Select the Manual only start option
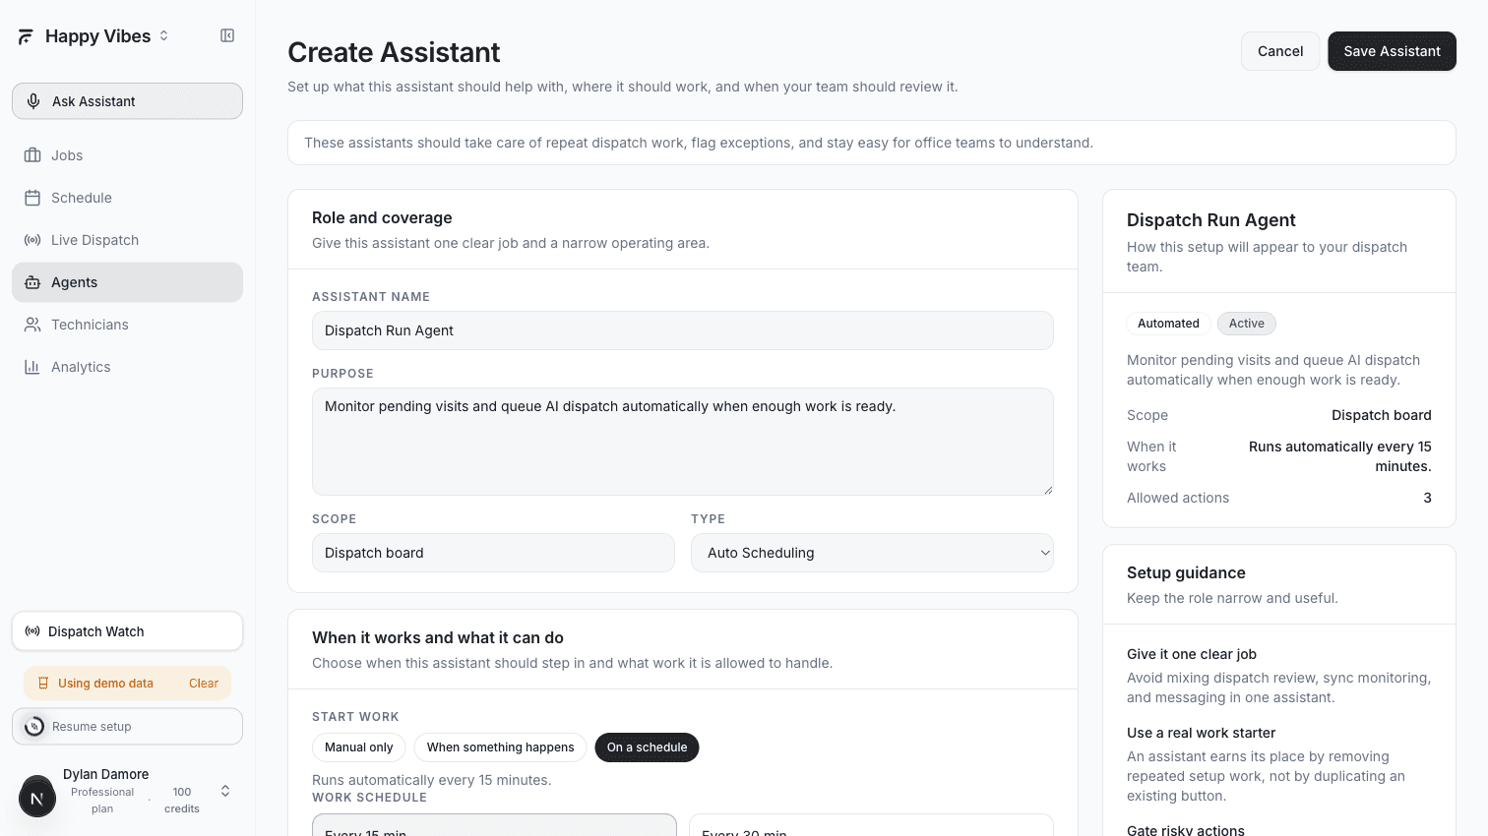Image resolution: width=1488 pixels, height=836 pixels. 358,746
